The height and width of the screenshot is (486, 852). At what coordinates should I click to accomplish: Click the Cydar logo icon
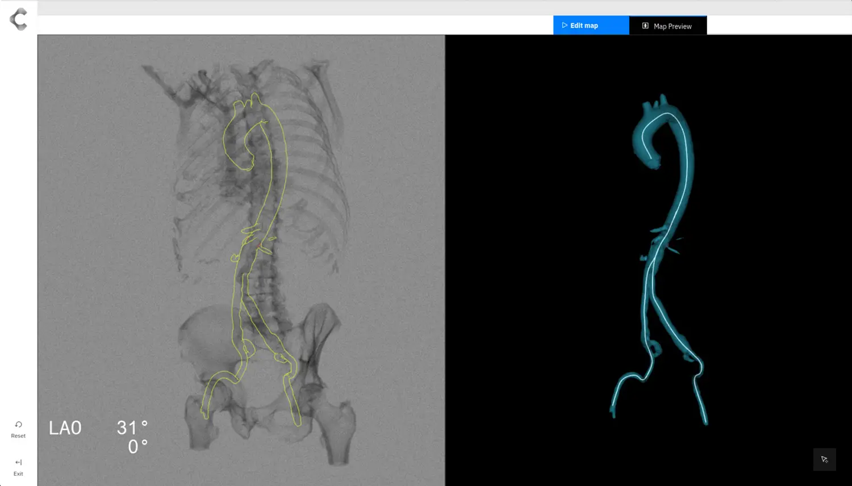point(18,19)
